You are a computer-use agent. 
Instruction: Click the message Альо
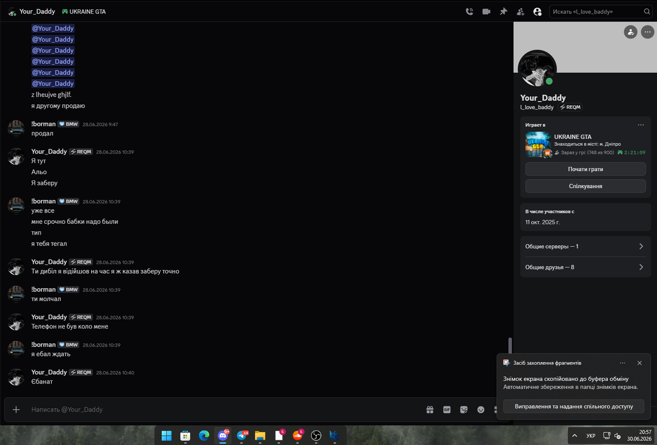pyautogui.click(x=39, y=172)
